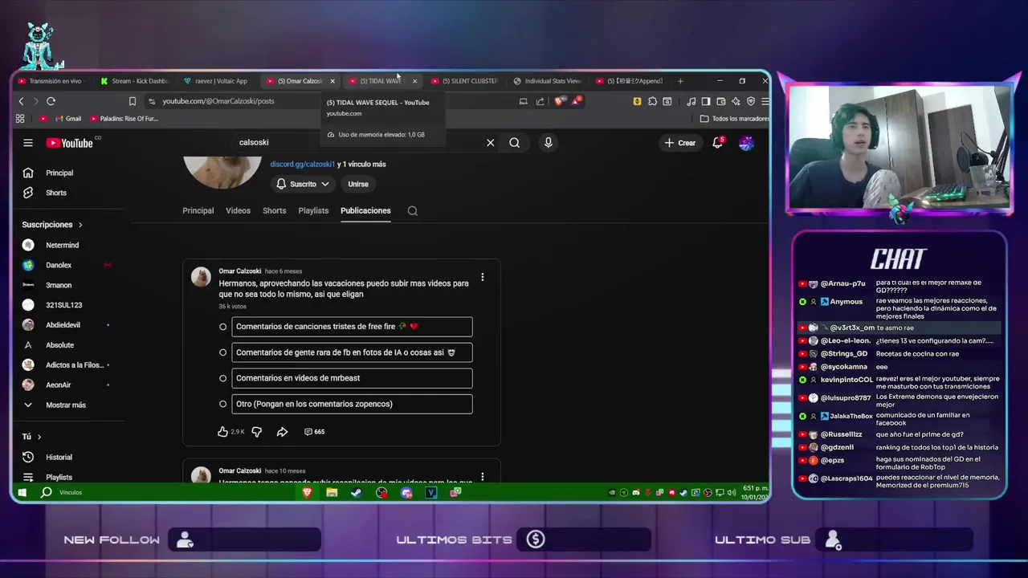Reload the page in the browser
The height and width of the screenshot is (578, 1028).
point(51,101)
